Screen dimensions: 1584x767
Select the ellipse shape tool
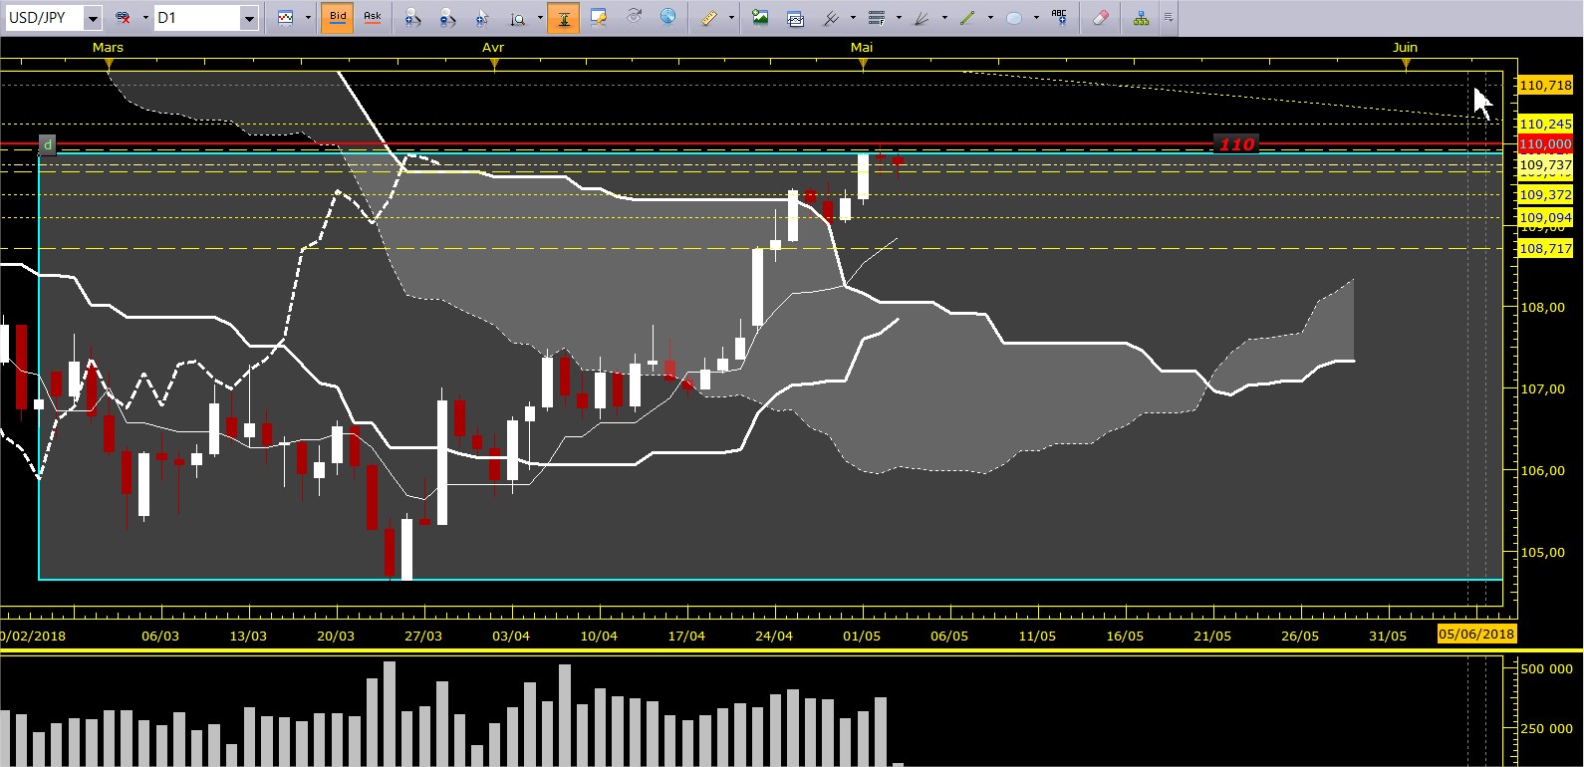click(1014, 18)
